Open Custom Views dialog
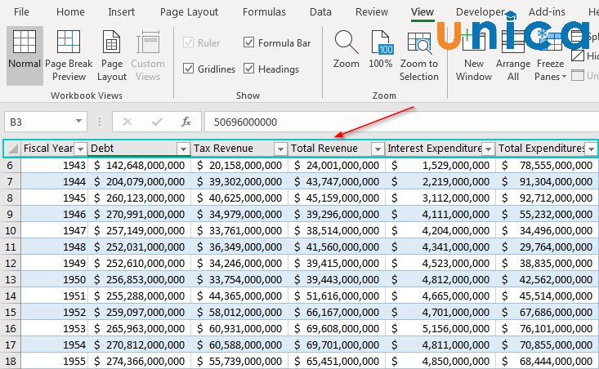The image size is (599, 369). (148, 56)
